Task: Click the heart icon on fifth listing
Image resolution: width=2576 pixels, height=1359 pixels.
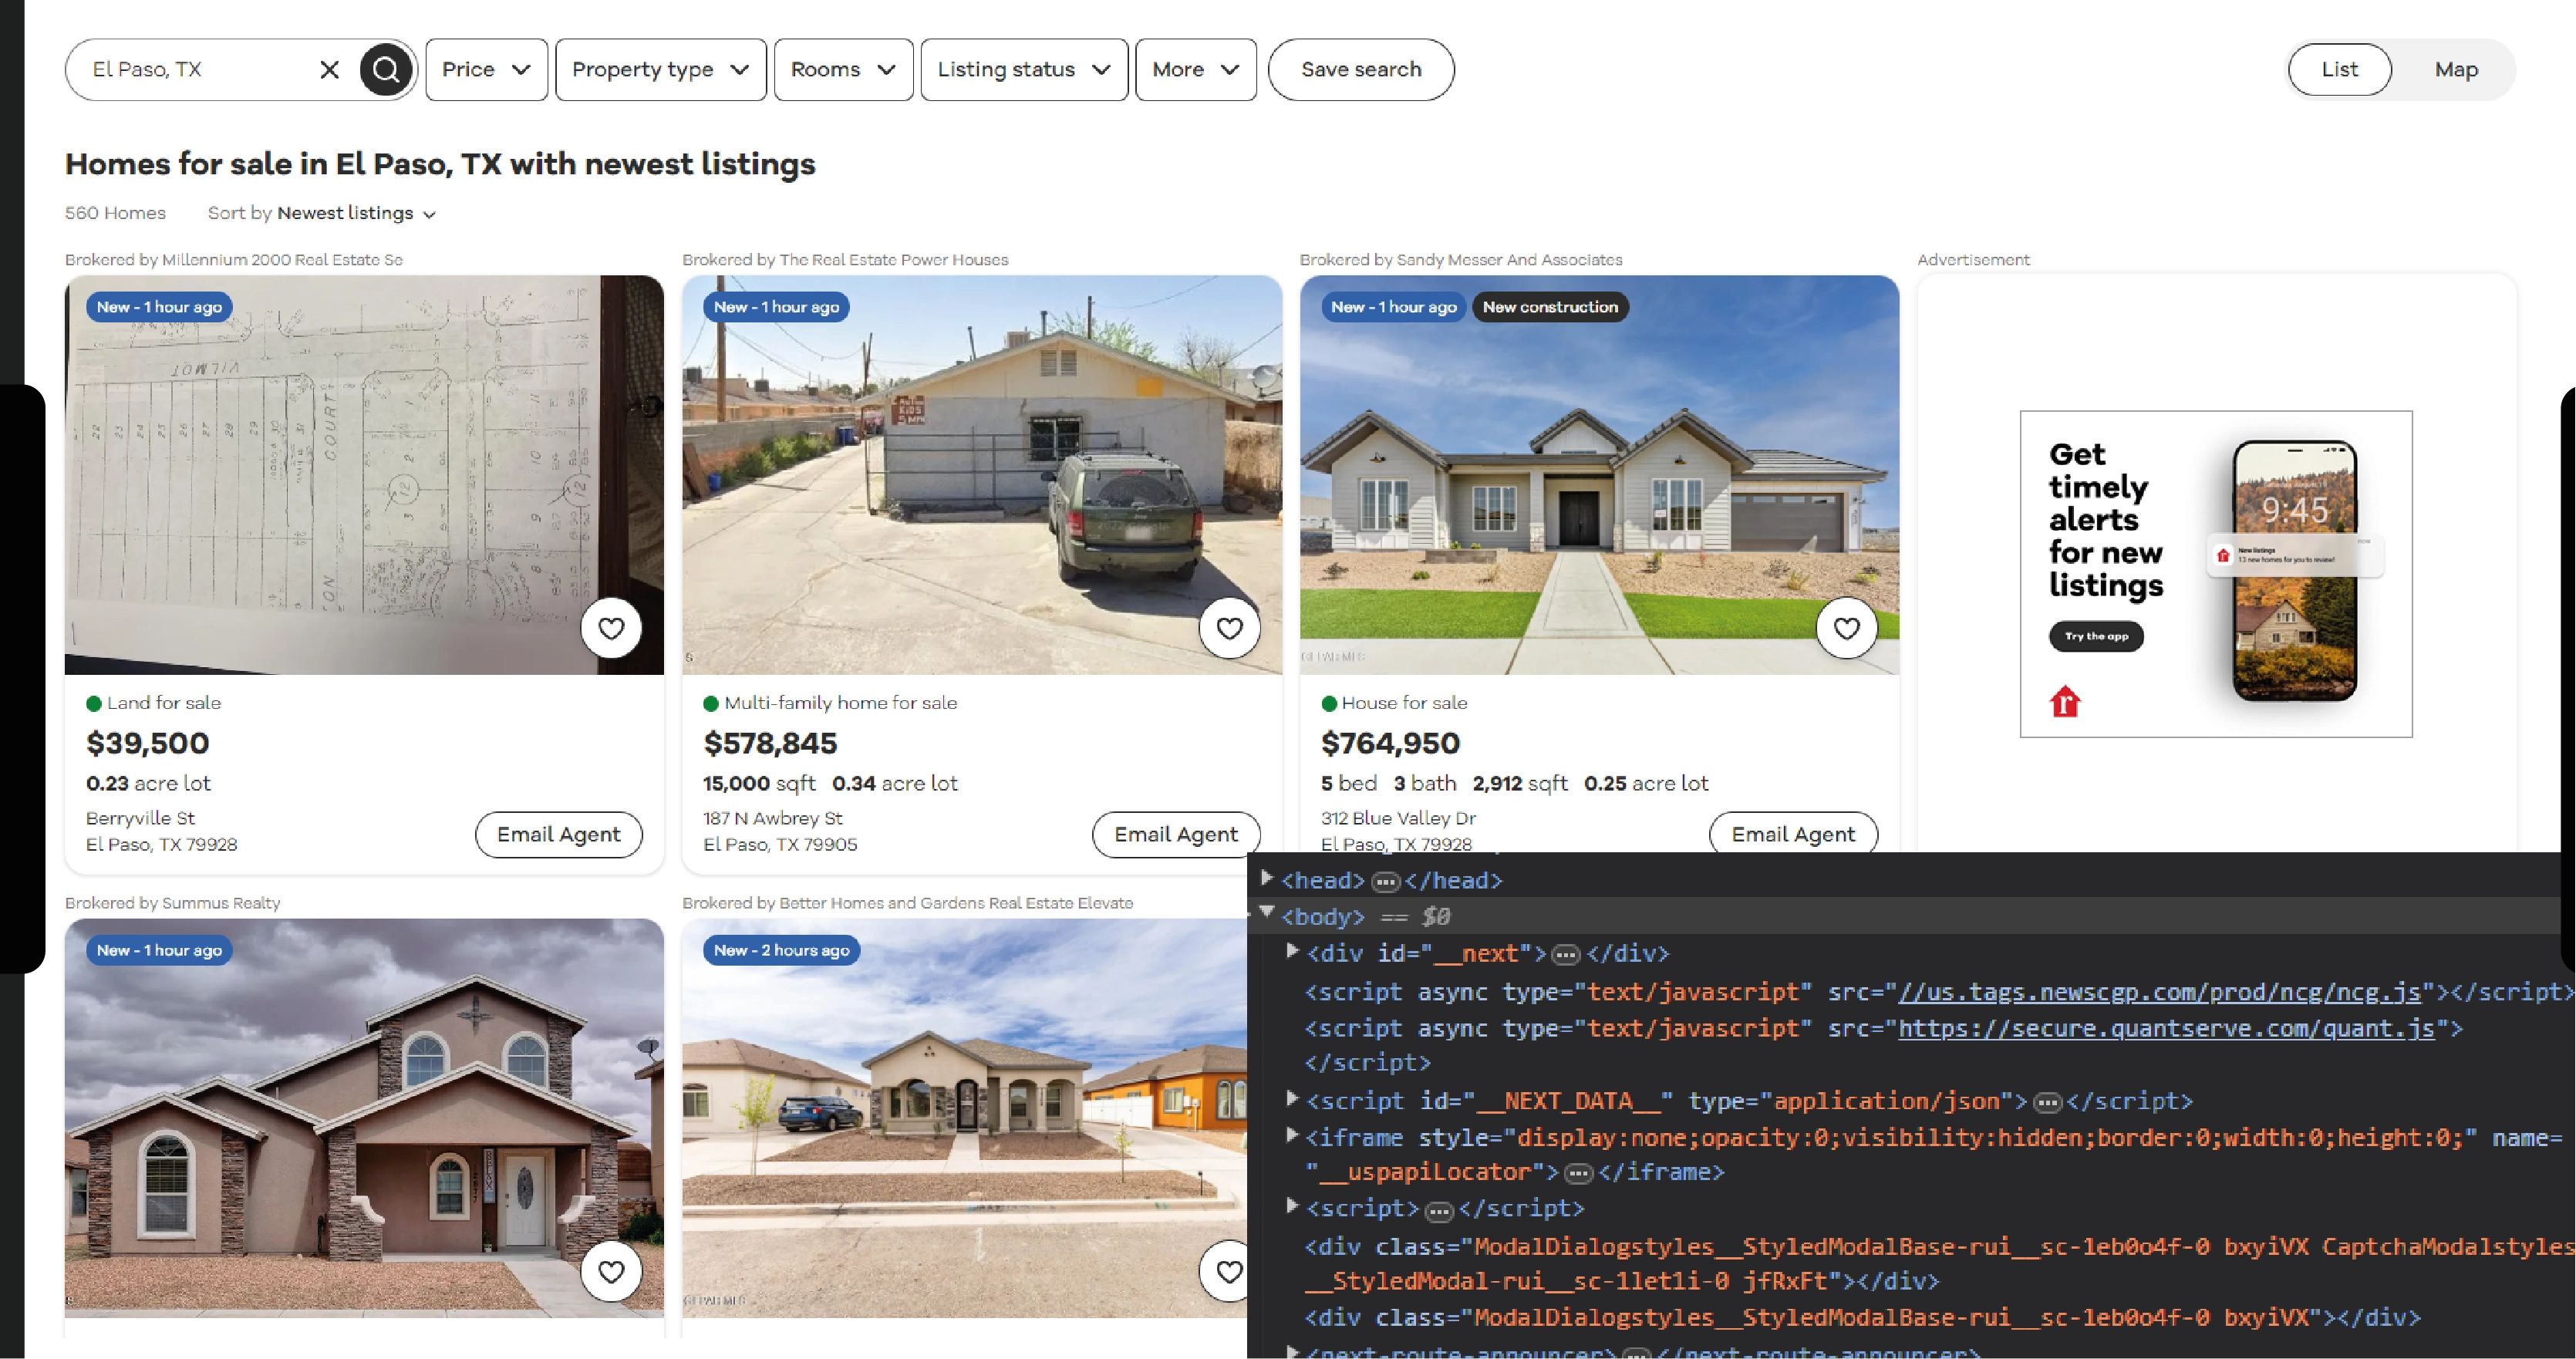Action: [1226, 1269]
